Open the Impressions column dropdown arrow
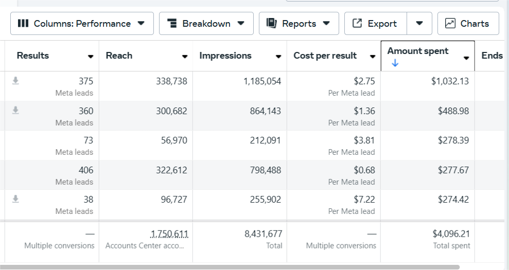Image resolution: width=509 pixels, height=270 pixels. (278, 57)
